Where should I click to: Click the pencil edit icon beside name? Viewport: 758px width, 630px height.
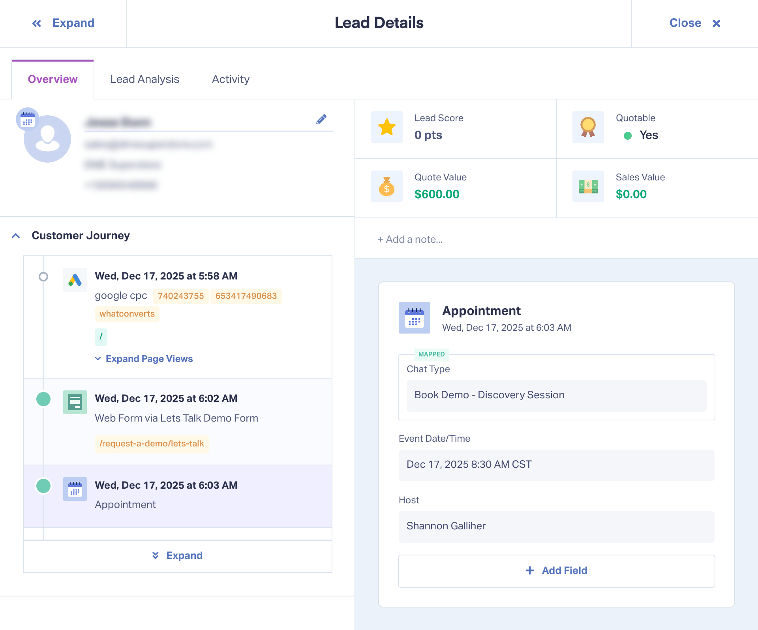[321, 119]
